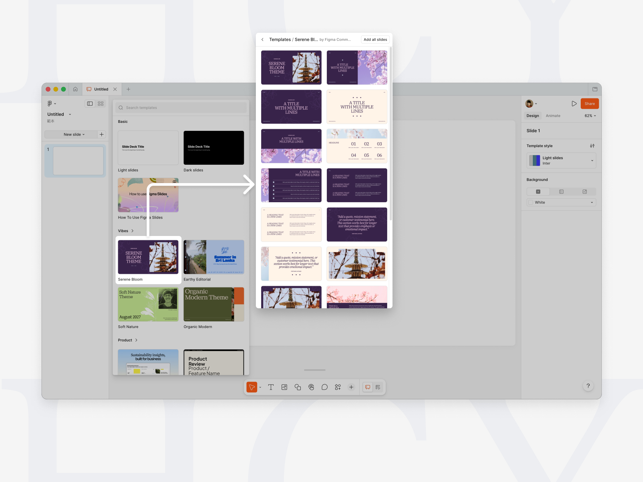643x482 pixels.
Task: Open the White background color dropdown
Action: click(561, 203)
